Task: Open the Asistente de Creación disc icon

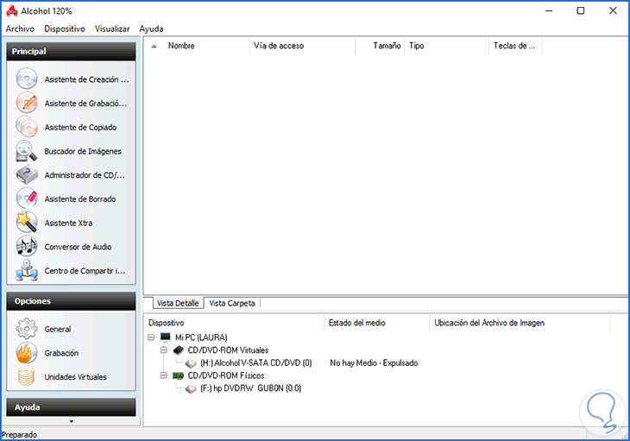Action: coord(27,79)
